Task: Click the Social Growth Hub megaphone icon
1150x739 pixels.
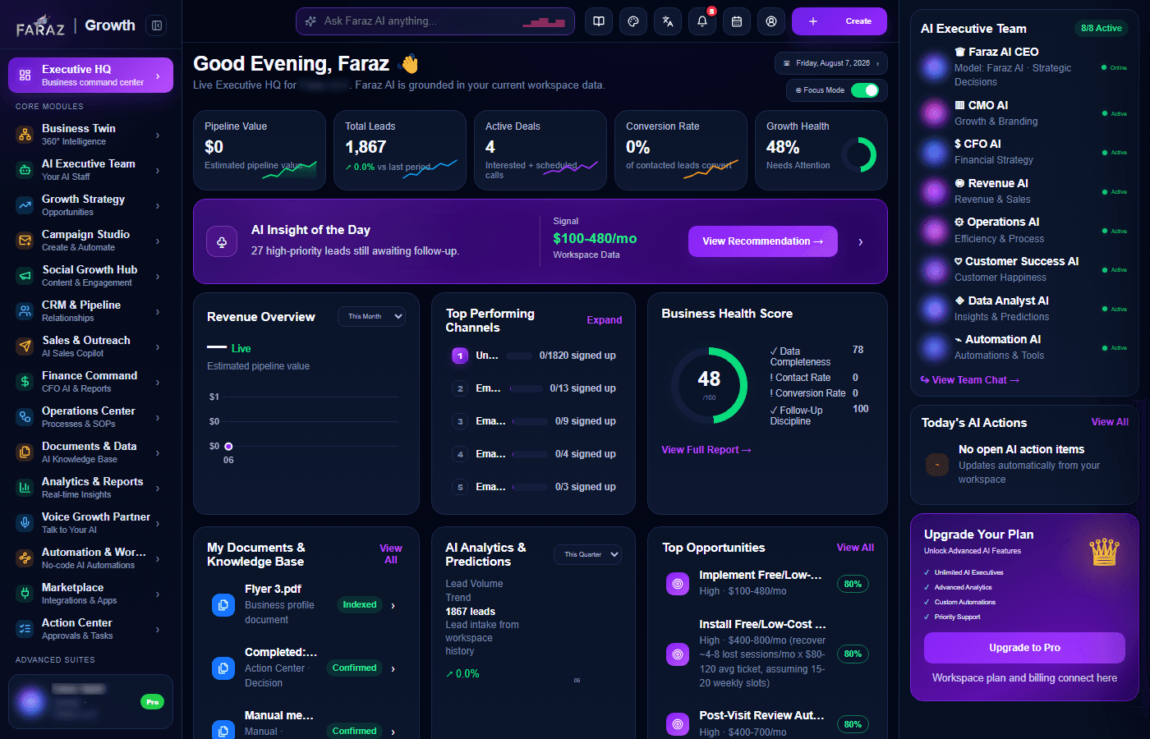Action: pos(25,276)
